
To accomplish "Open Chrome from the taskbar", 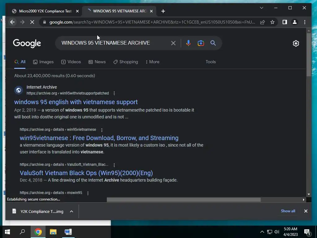I will [38, 232].
